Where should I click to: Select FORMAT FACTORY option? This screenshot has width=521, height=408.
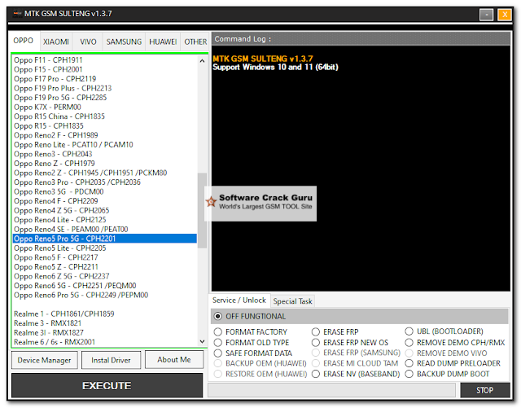[217, 331]
